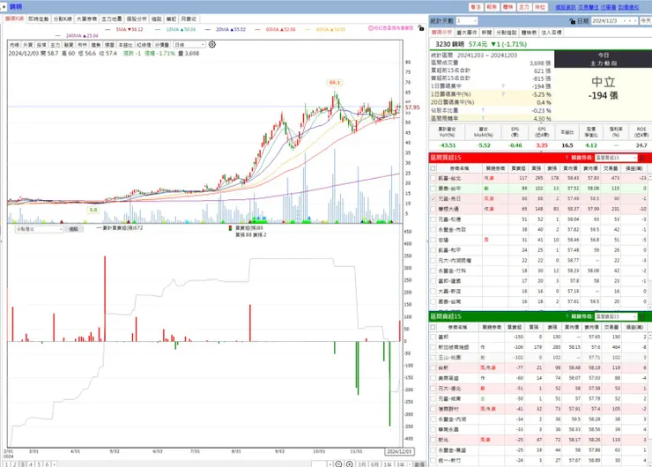652x467 pixels.
Task: Check the select-all box in the sell-side table header
Action: click(433, 327)
